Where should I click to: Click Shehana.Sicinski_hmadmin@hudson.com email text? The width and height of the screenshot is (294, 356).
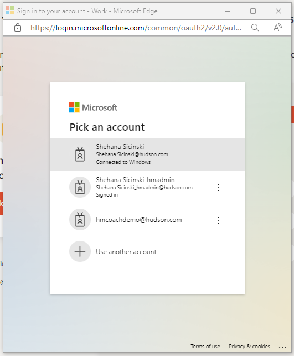point(144,188)
